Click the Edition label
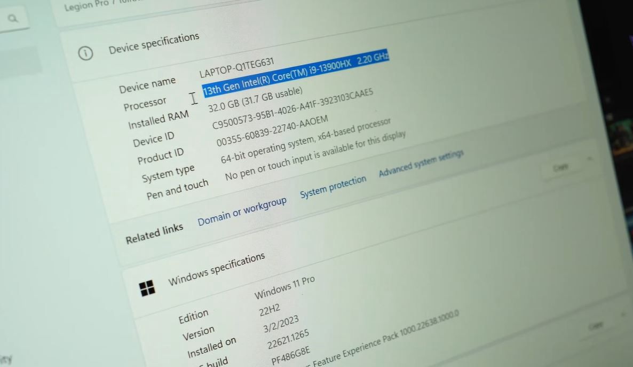Image resolution: width=633 pixels, height=367 pixels. 193,316
